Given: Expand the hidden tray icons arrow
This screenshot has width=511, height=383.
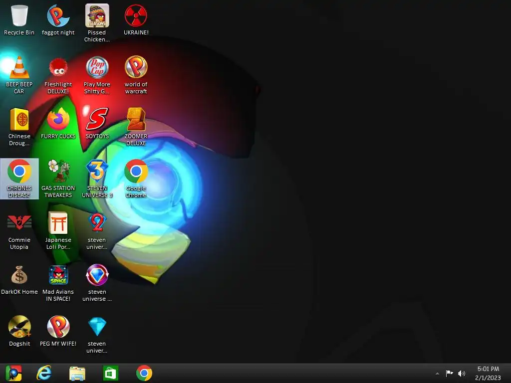Looking at the screenshot, I should coord(437,374).
